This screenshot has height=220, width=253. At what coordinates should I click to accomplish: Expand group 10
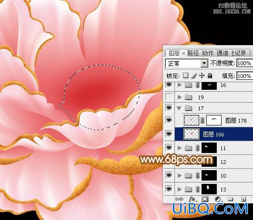pos(180,175)
